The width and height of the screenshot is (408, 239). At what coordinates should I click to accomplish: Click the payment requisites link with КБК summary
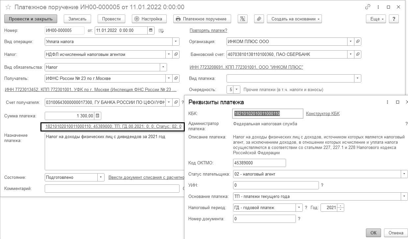coord(113,126)
